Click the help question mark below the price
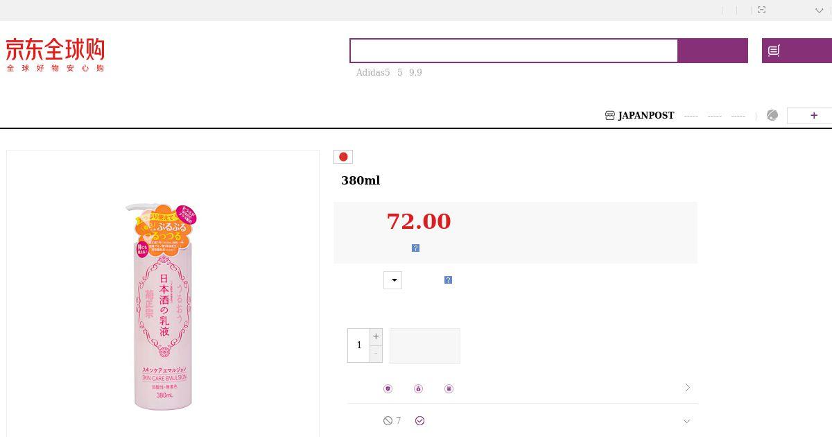The width and height of the screenshot is (832, 437). 415,248
